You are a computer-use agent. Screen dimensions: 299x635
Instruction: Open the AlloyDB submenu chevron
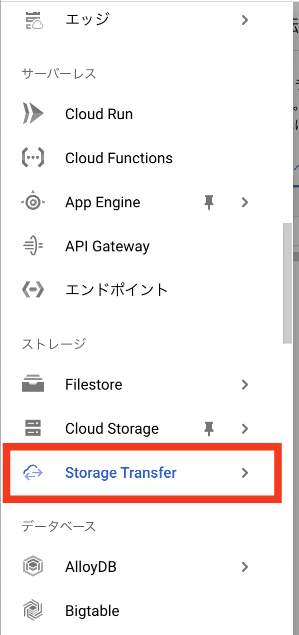tap(244, 566)
